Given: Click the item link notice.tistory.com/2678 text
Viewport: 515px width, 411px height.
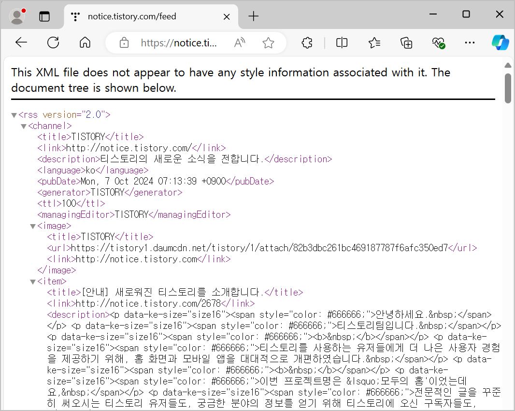Looking at the screenshot, I should 148,303.
